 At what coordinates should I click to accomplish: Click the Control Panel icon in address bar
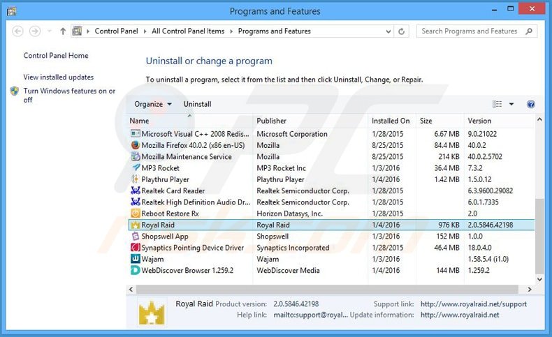point(77,31)
